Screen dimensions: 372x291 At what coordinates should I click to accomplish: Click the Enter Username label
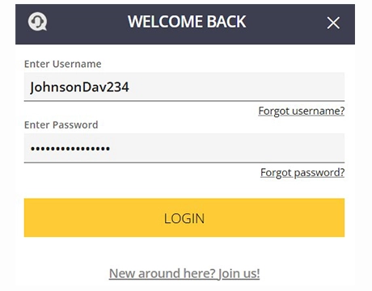coord(63,64)
